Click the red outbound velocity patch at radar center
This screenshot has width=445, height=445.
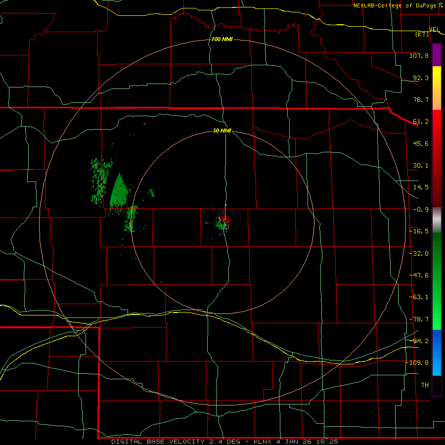[x=225, y=220]
